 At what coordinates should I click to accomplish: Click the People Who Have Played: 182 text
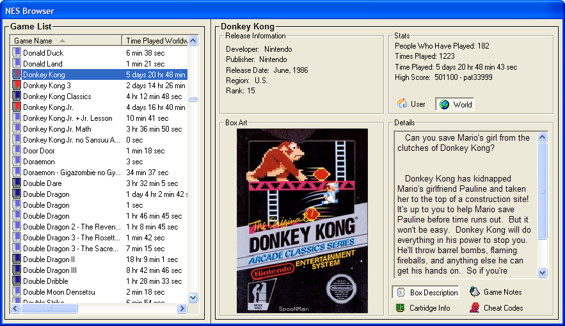[442, 45]
